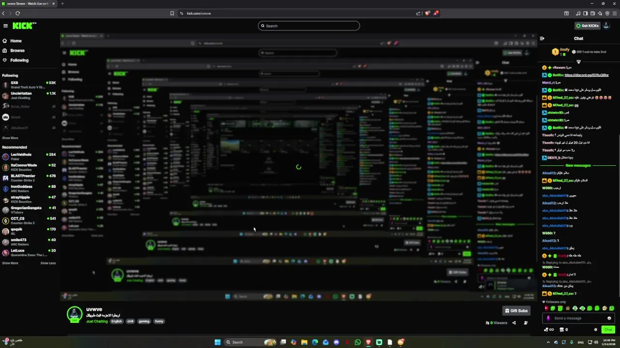Click the KICK logo
The image size is (620, 348).
24,26
